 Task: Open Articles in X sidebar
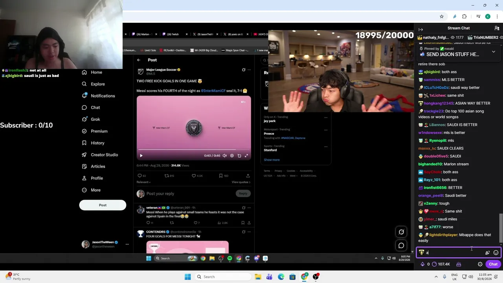tap(93, 167)
